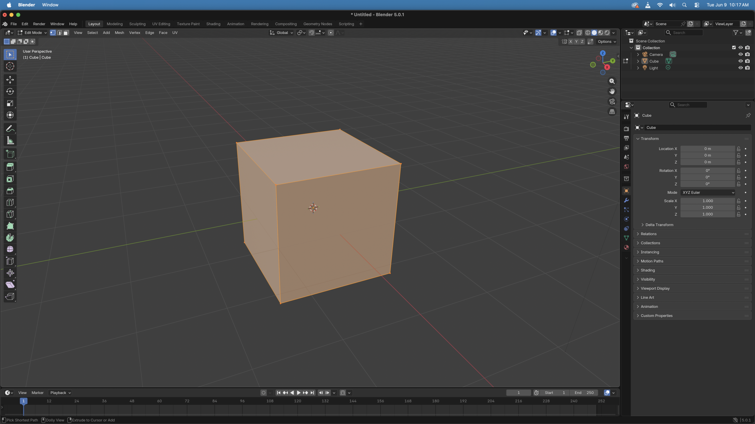Toggle X-ray display
755x424 pixels.
579,33
